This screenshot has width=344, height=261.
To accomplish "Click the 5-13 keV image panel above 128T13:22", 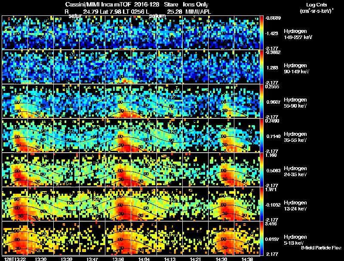I will point(15,238).
